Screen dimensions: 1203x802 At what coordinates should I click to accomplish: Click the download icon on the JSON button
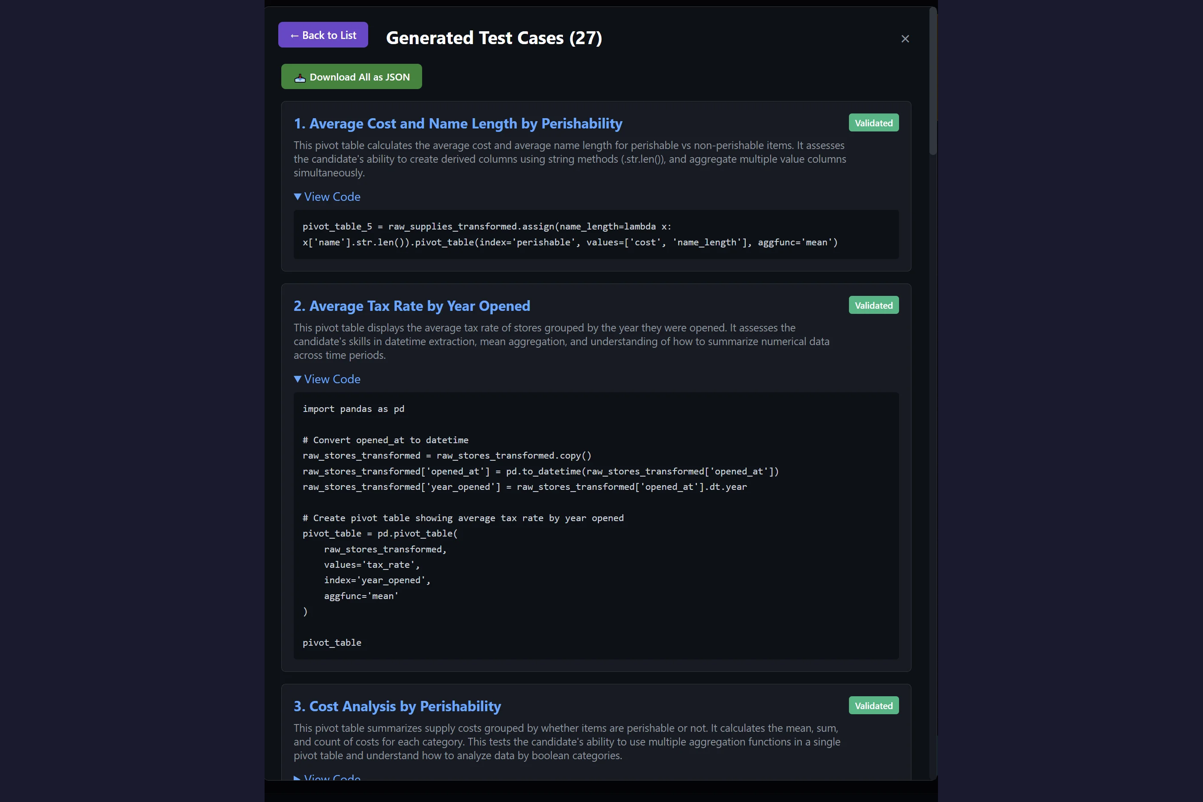(300, 76)
